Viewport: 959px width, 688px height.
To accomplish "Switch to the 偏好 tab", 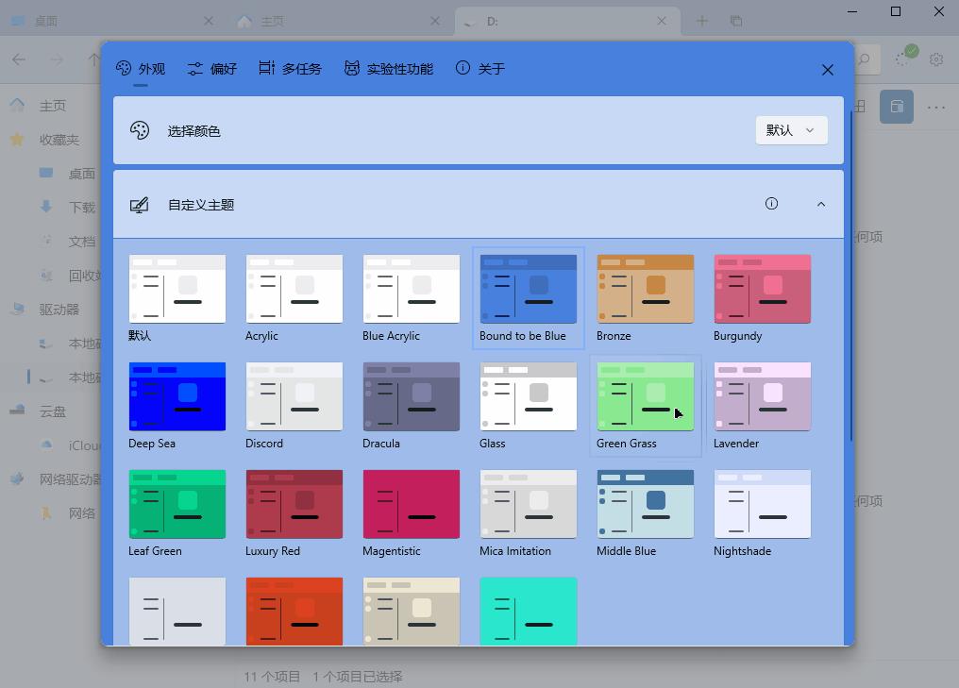I will [x=211, y=69].
